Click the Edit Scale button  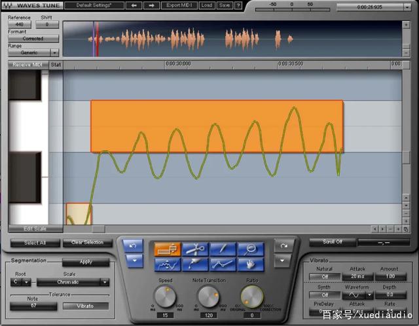tap(35, 228)
